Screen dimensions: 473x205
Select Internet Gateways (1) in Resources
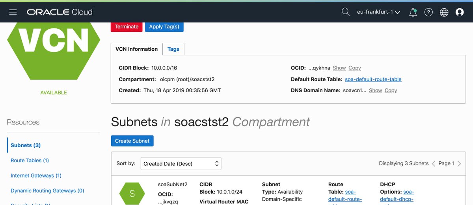pos(36,176)
